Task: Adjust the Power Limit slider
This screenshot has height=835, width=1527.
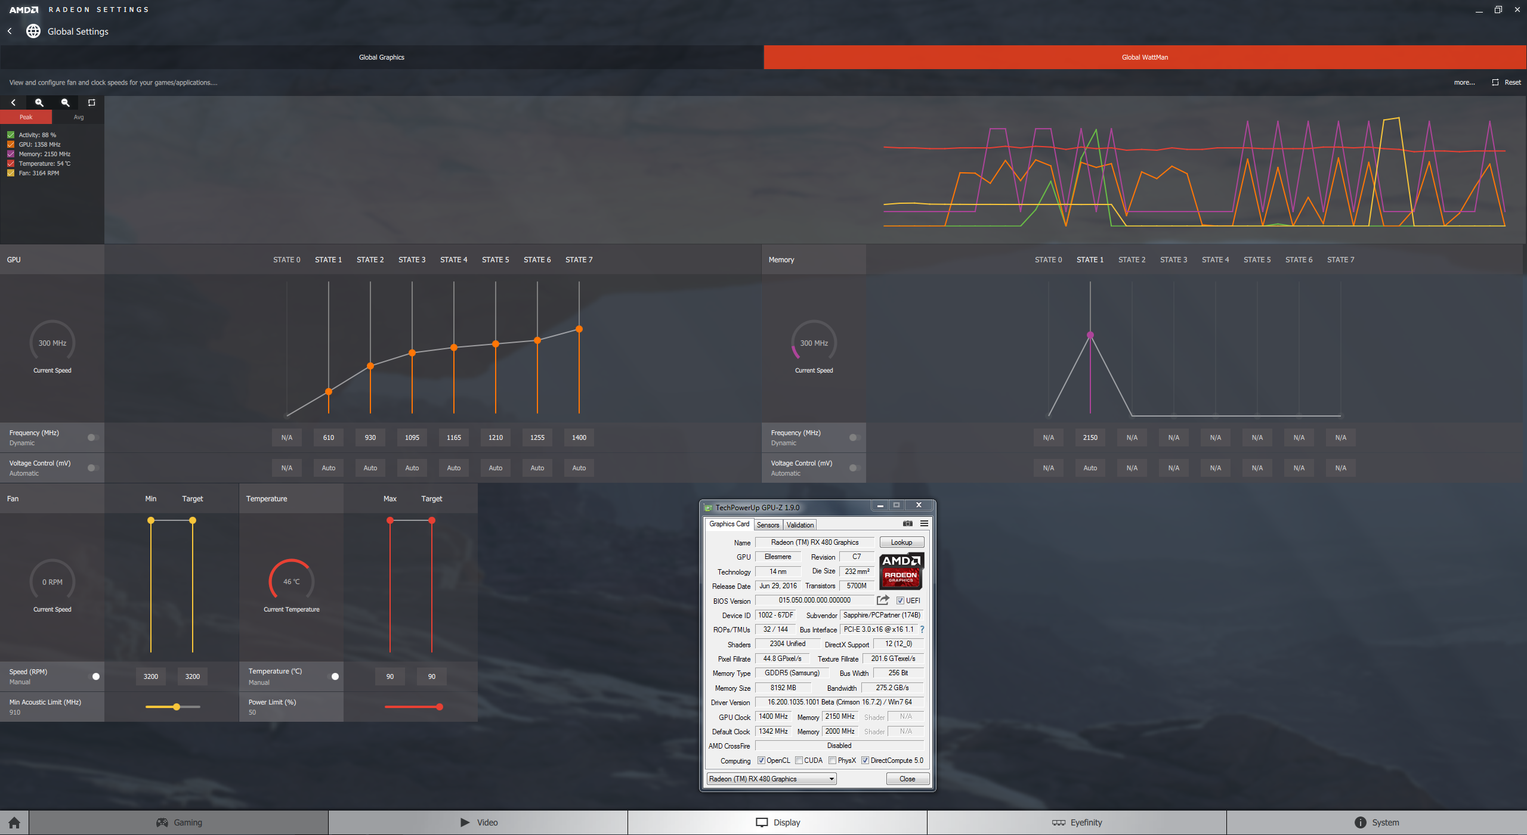Action: pos(440,707)
